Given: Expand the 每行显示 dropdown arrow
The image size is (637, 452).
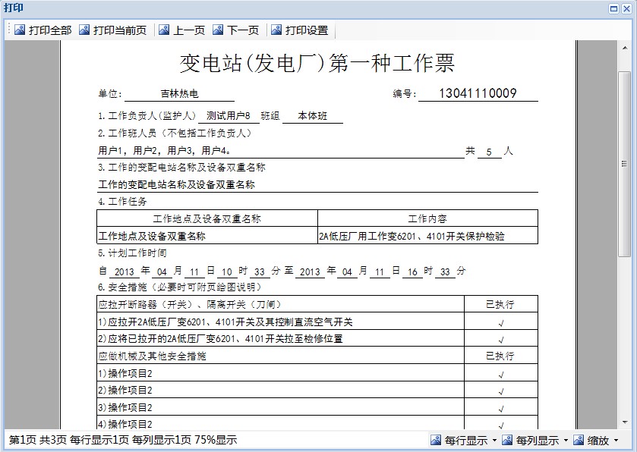Looking at the screenshot, I should [494, 441].
